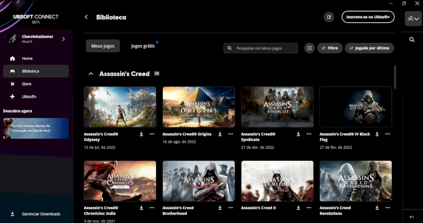Collapse the Assassin's Creed game group
Image resolution: width=423 pixels, height=223 pixels.
click(91, 74)
